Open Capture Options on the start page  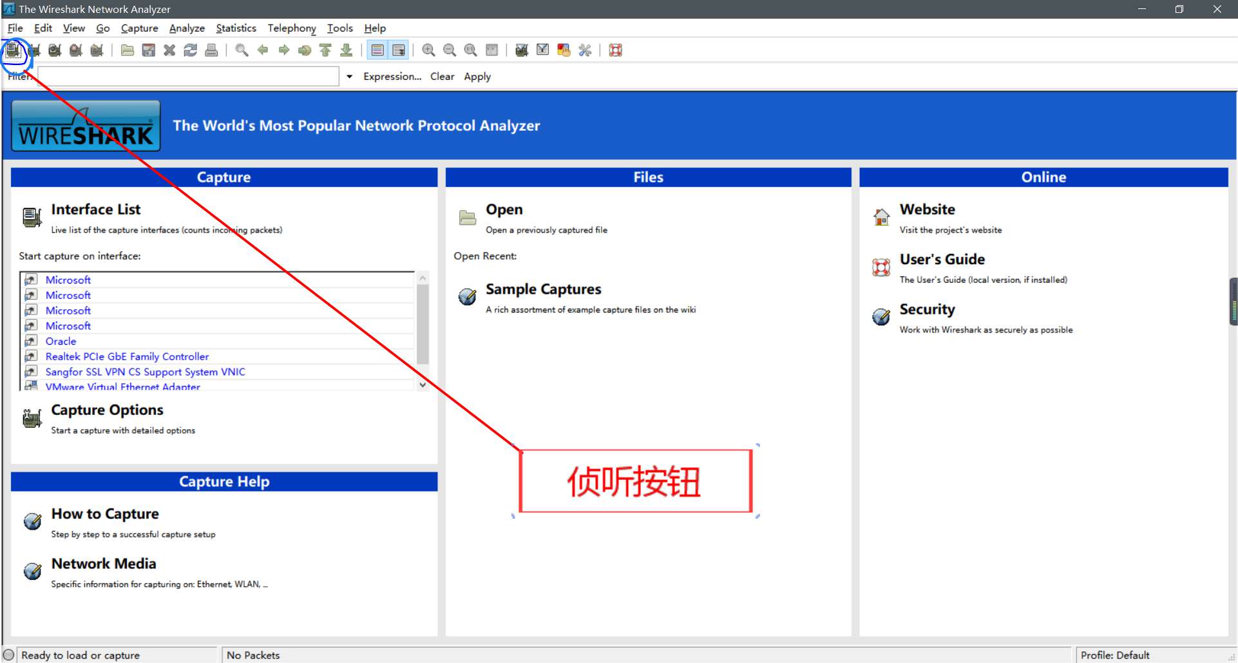click(107, 410)
